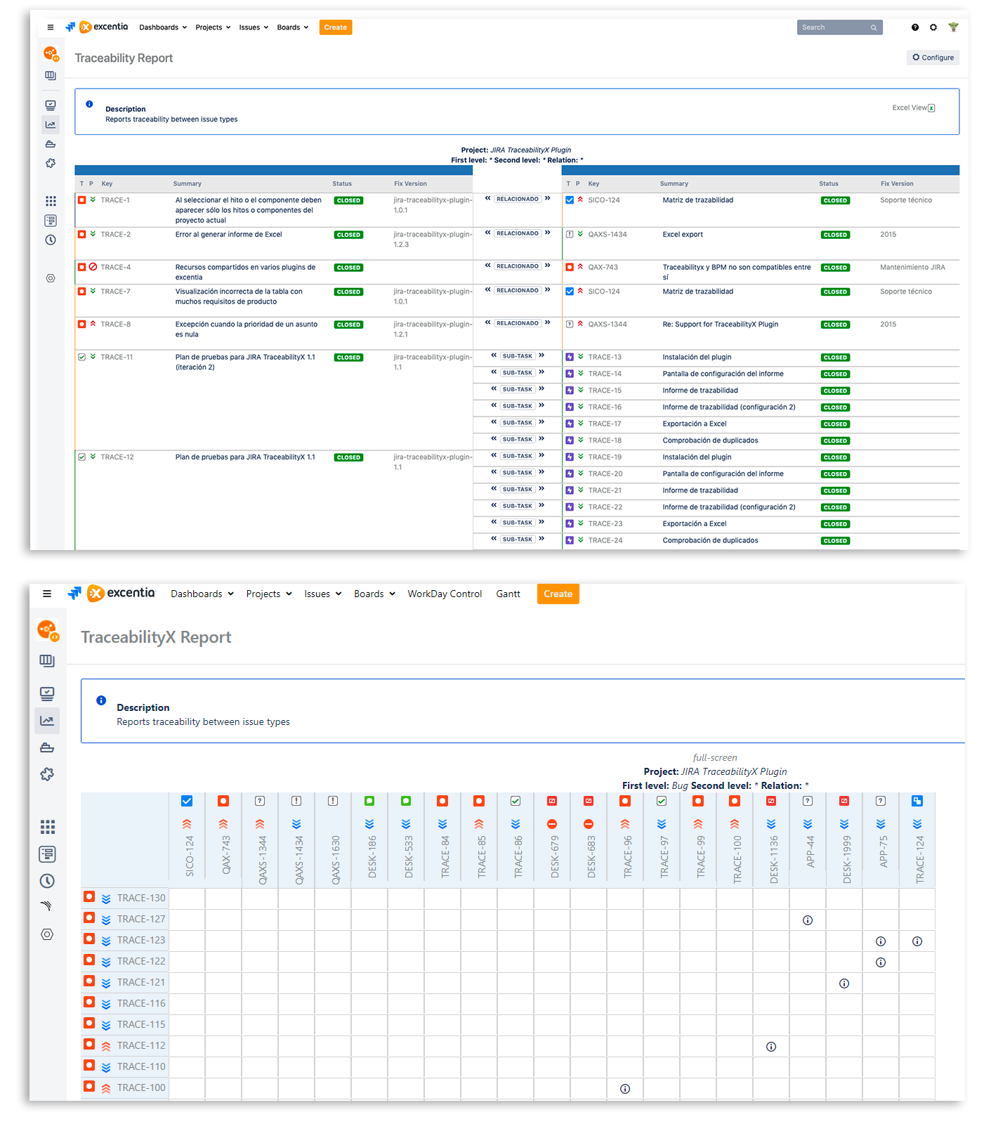Click the TRACE-12 row task checkbox icon
The height and width of the screenshot is (1124, 998).
(x=82, y=457)
